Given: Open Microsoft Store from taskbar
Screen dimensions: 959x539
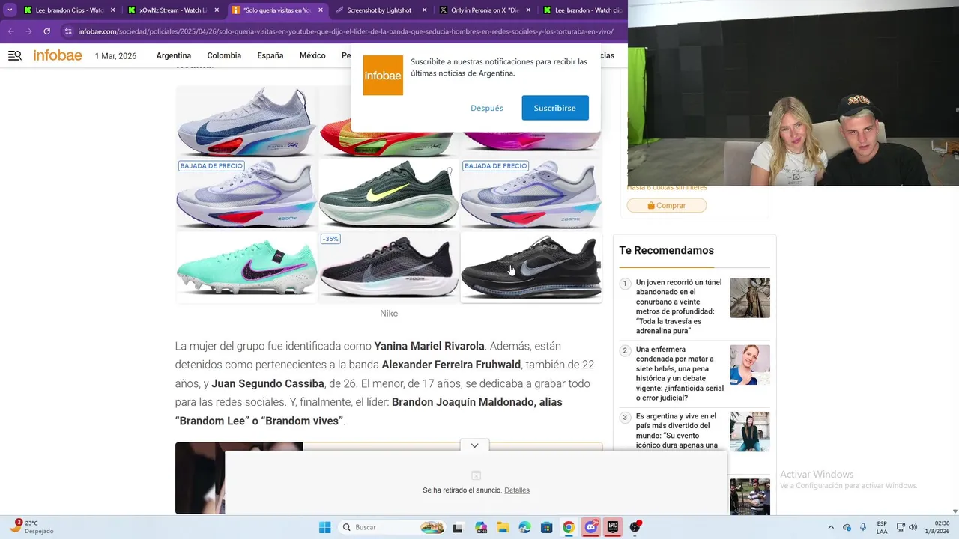Looking at the screenshot, I should [547, 527].
